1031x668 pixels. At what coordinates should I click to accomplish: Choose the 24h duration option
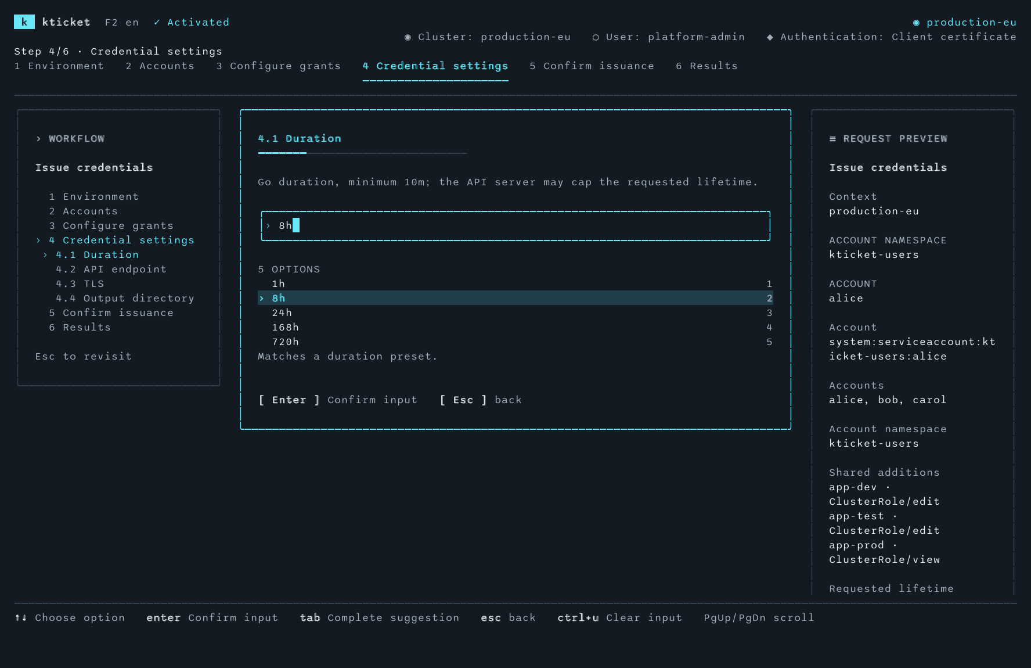[515, 313]
